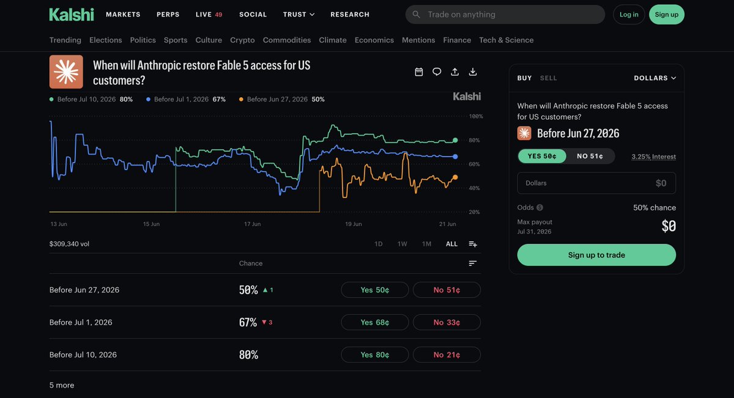
Task: Click Yes 68¢ for Before Jul 1
Action: 375,322
